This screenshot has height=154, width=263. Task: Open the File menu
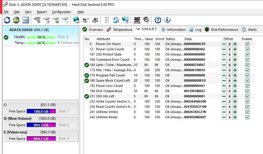pos(6,12)
